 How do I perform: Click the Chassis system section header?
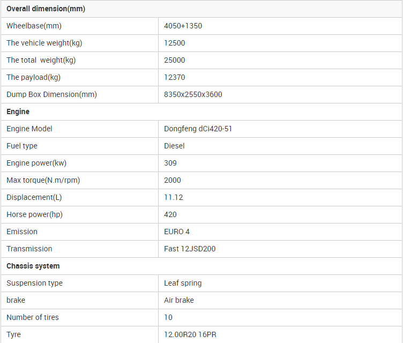(33, 266)
